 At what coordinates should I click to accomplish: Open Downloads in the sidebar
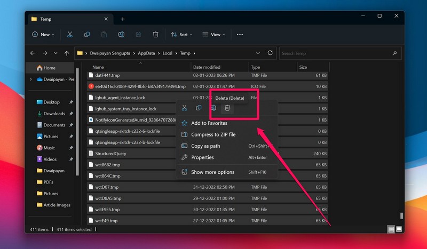click(x=54, y=114)
